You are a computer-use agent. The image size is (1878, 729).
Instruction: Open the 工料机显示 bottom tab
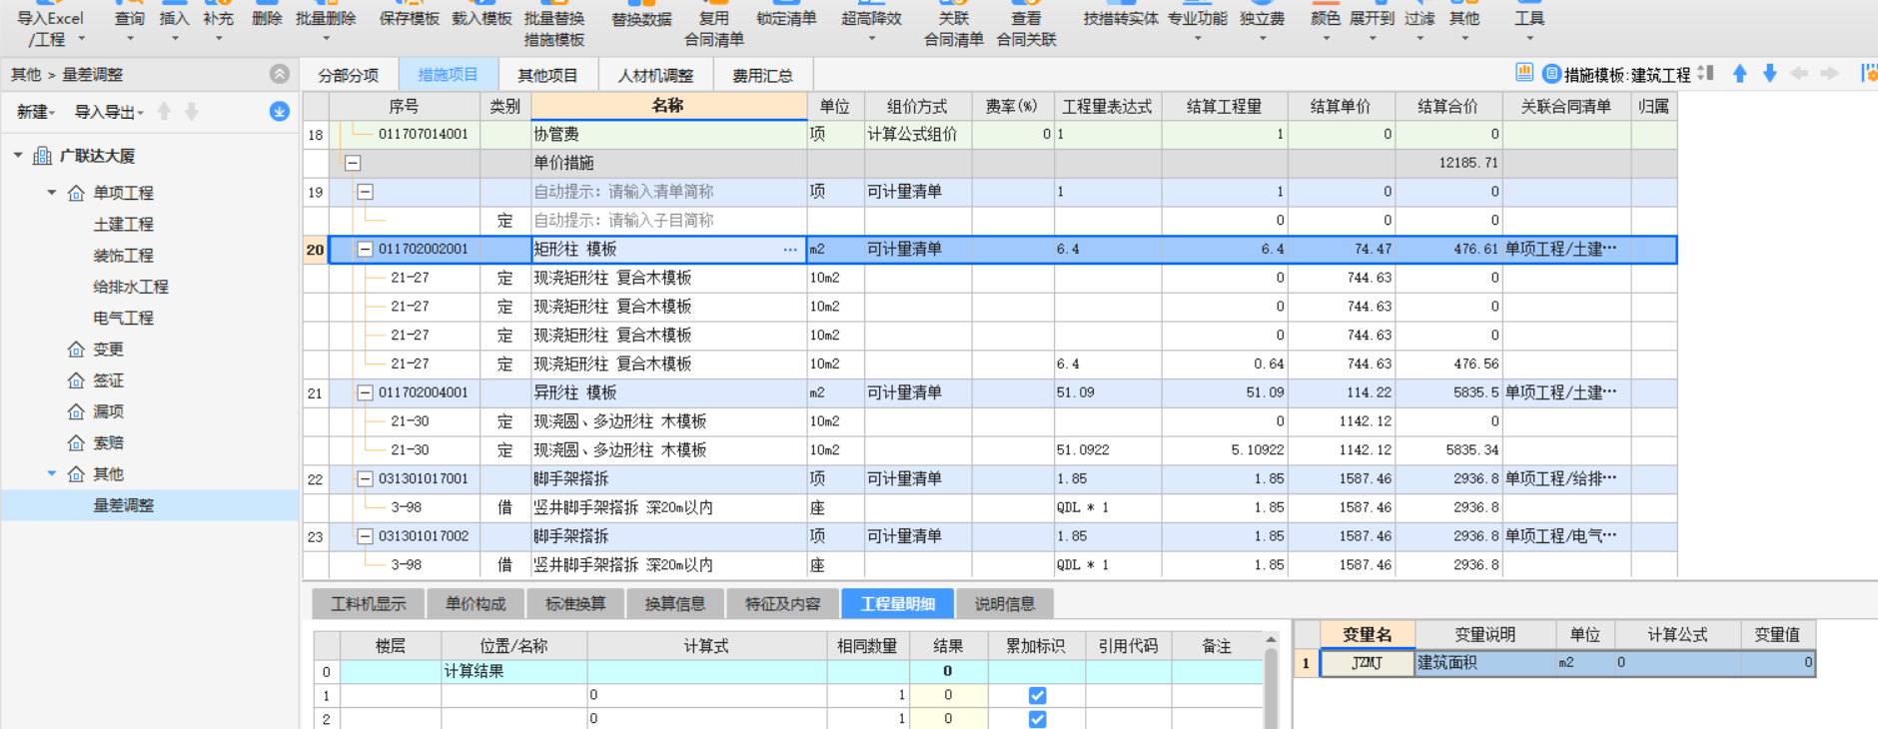369,604
